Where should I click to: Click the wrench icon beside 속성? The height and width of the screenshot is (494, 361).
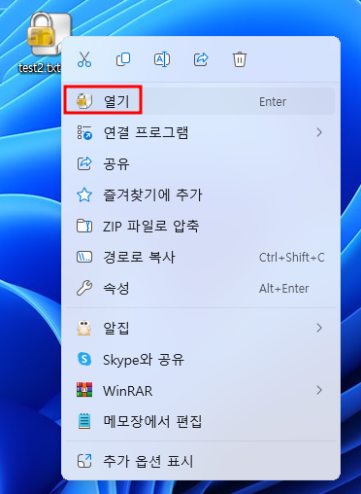tap(84, 288)
